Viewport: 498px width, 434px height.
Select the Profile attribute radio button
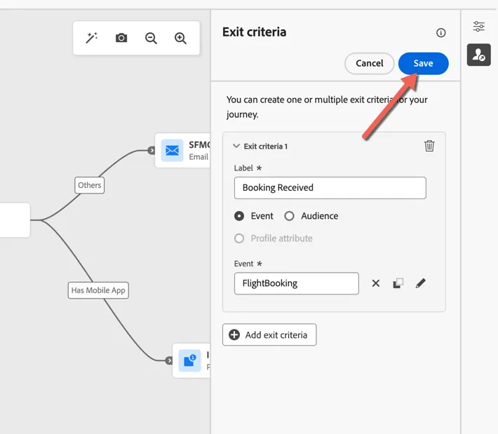[239, 238]
